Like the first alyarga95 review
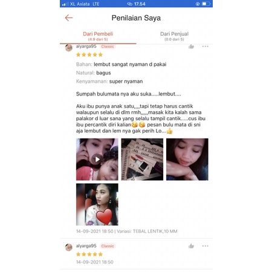272x272 pixels. pos(191,47)
